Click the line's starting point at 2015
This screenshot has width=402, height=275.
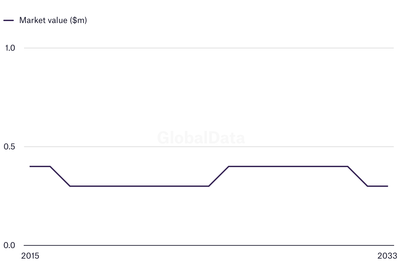click(x=30, y=166)
